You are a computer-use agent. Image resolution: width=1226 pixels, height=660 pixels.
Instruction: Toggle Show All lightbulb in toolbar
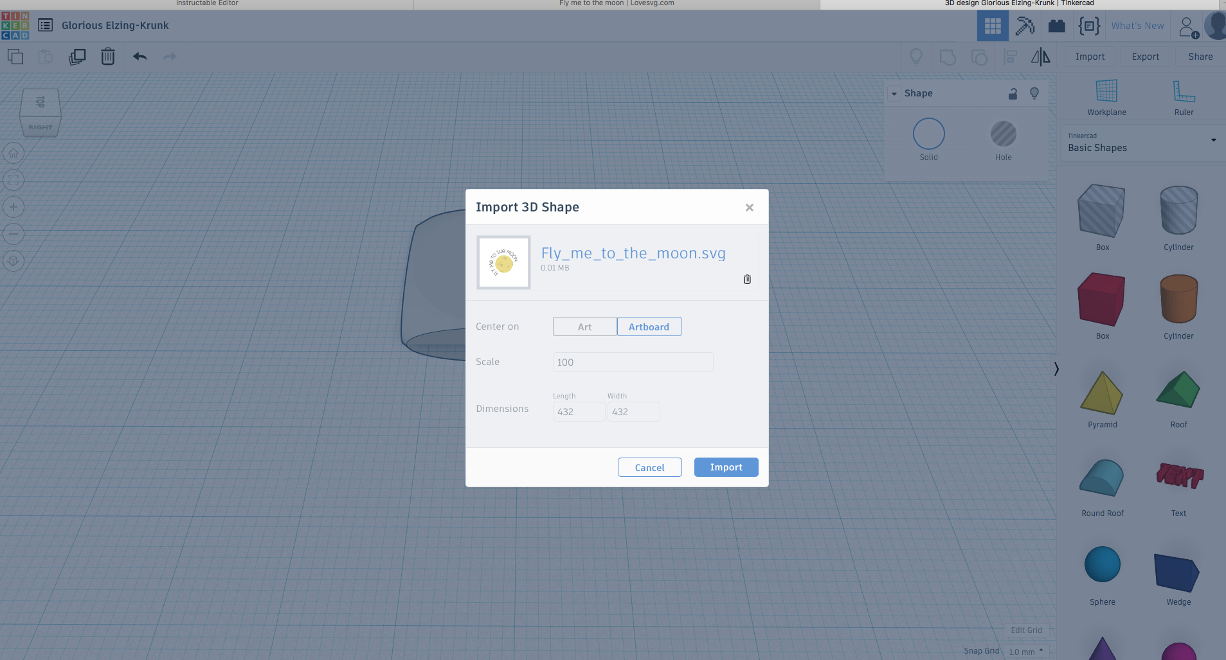point(916,57)
